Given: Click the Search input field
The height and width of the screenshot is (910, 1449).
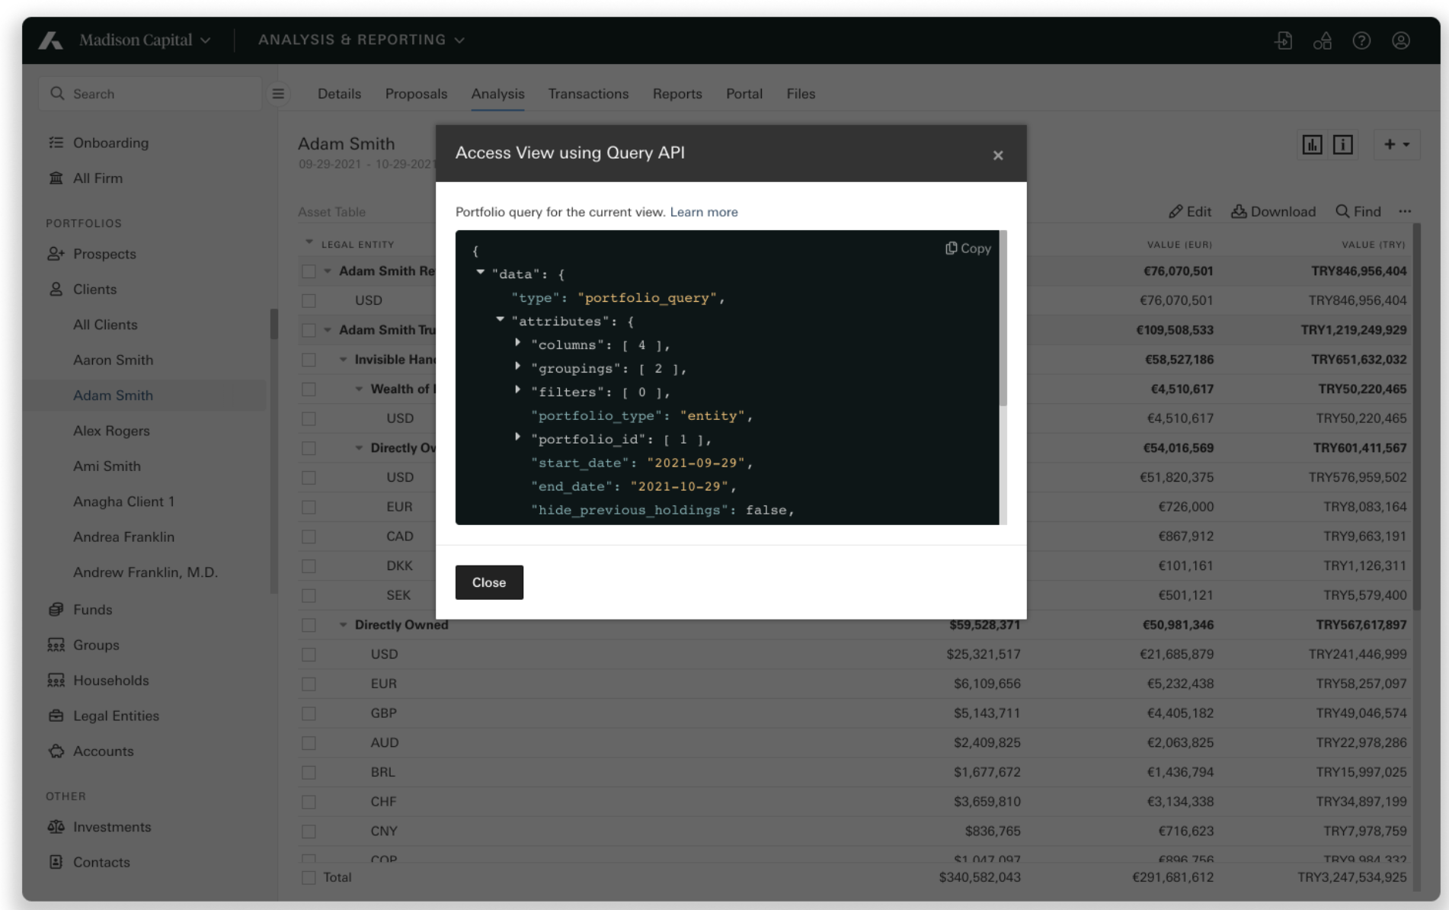Looking at the screenshot, I should point(150,94).
